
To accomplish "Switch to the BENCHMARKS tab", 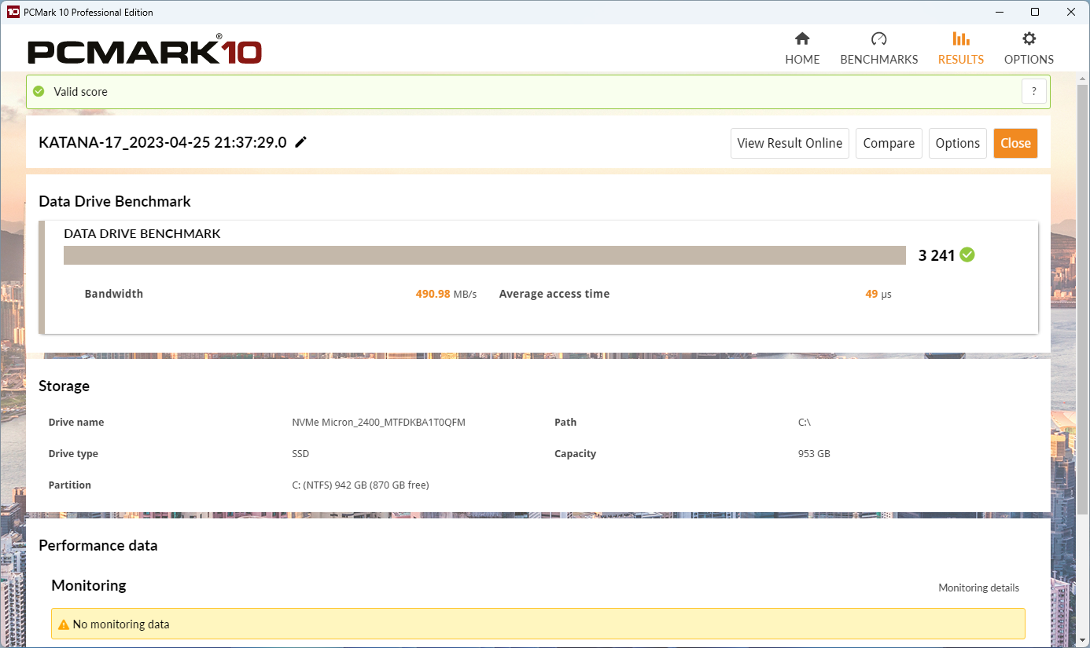I will [879, 49].
